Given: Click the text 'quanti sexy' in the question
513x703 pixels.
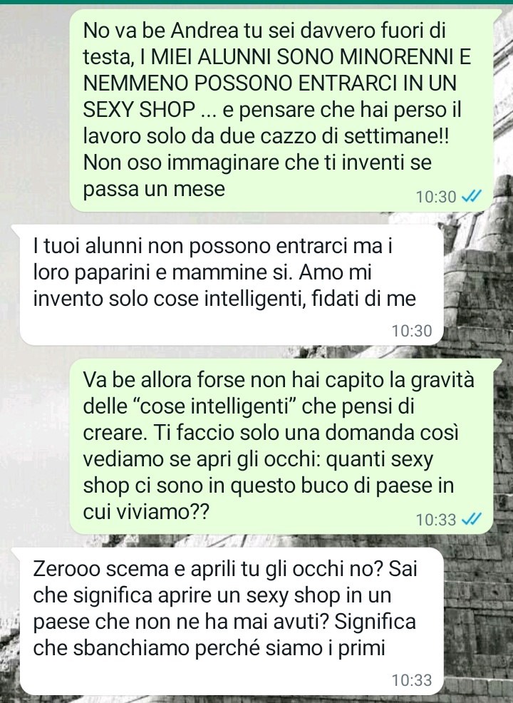Looking at the screenshot, I should click(380, 460).
